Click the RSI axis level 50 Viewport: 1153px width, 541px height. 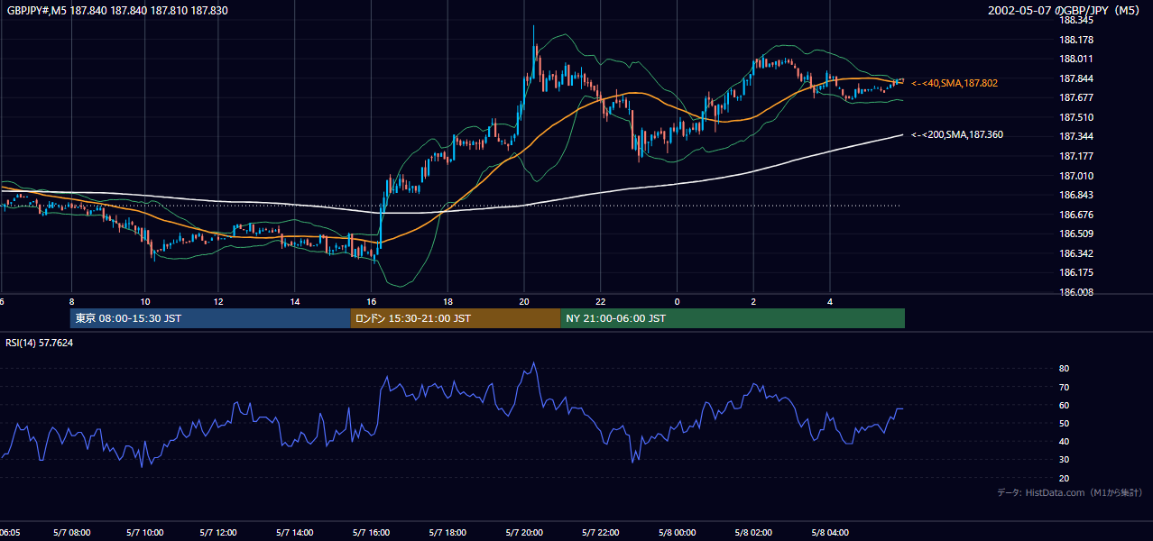coord(1065,423)
